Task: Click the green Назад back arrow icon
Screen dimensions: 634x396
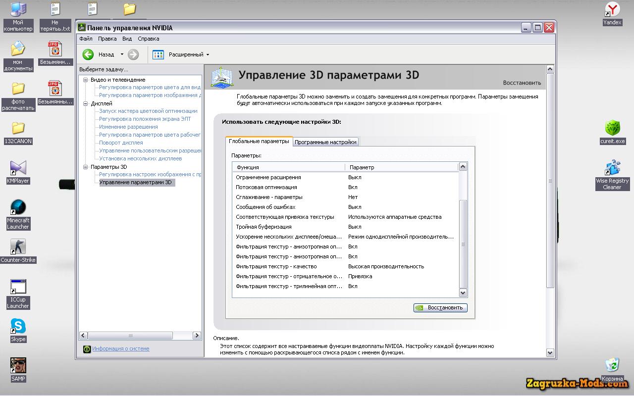Action: tap(88, 54)
